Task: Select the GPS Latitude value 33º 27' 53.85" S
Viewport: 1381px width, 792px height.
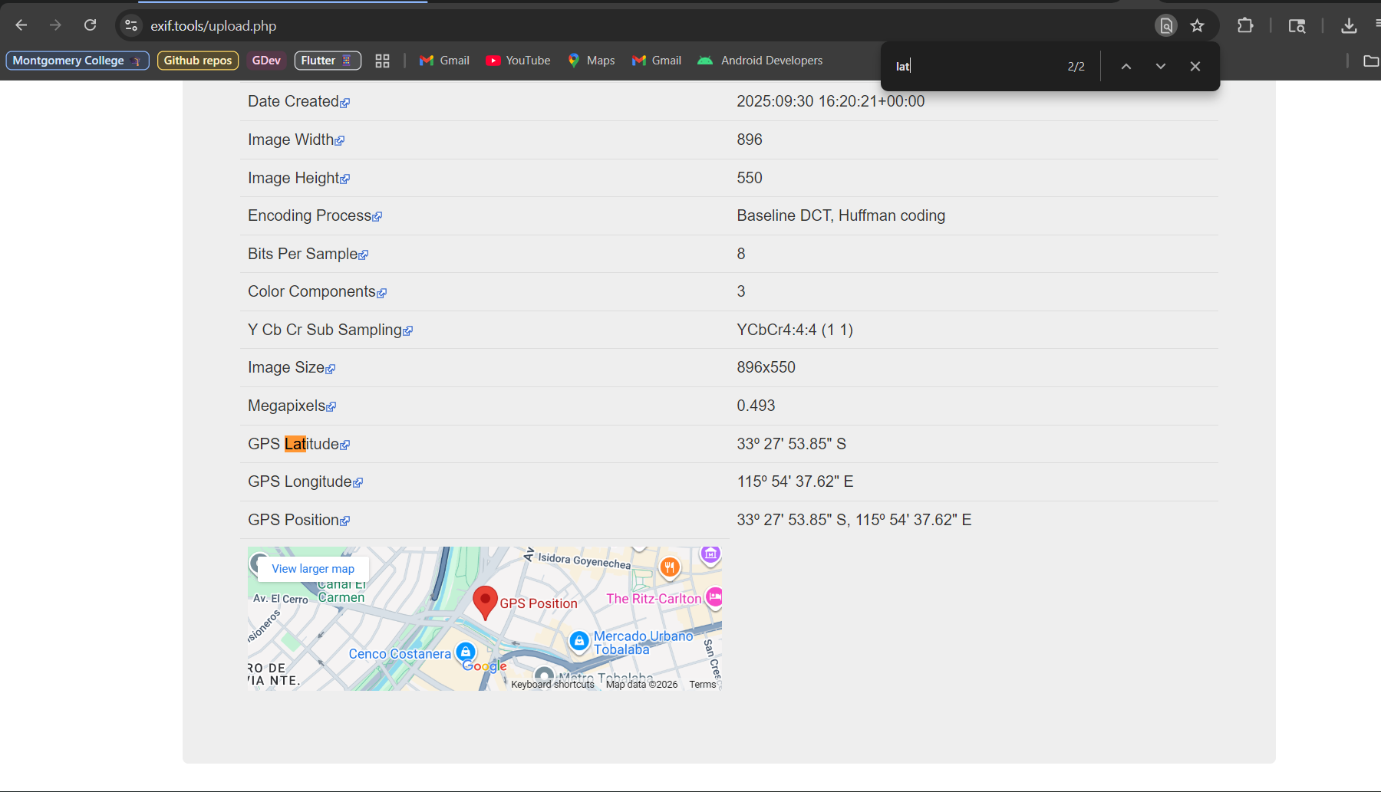Action: [792, 444]
